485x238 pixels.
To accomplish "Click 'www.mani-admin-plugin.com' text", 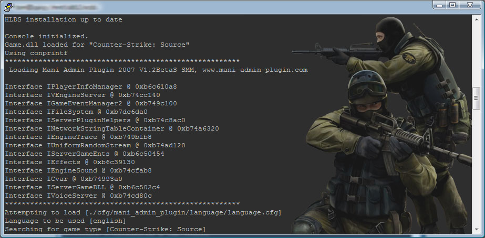I will pos(255,70).
